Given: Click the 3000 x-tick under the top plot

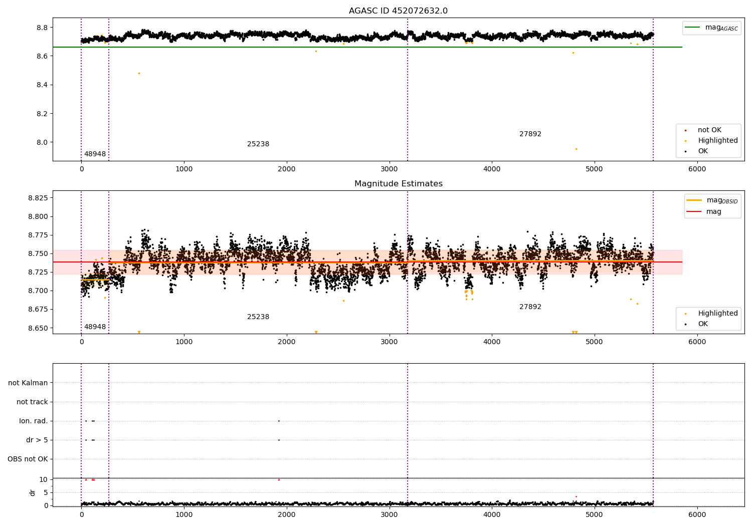Looking at the screenshot, I should [x=390, y=169].
